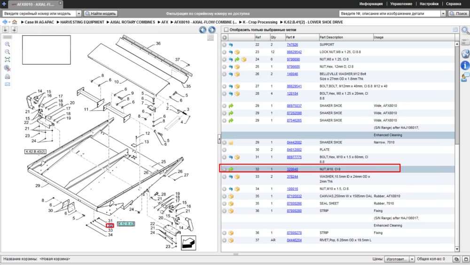Open a new tab with the plus icon
Image resolution: width=470 pixels, height=265 pixels.
[4, 4]
